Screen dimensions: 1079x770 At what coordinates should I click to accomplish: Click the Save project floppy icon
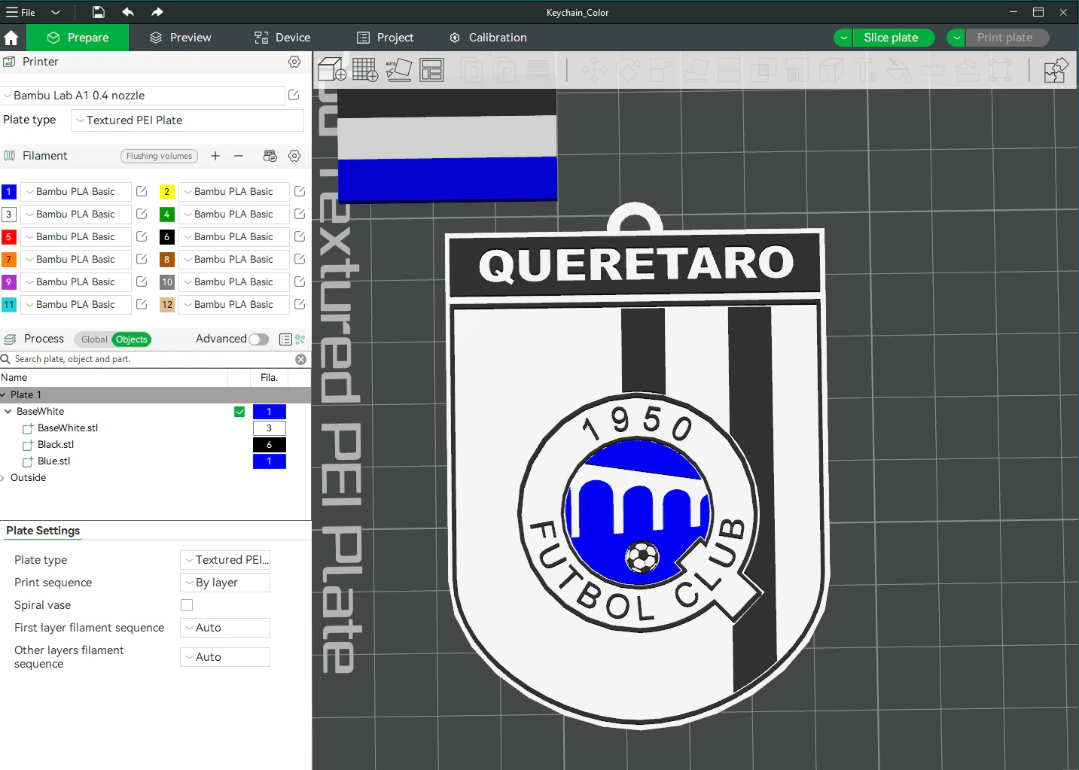99,12
